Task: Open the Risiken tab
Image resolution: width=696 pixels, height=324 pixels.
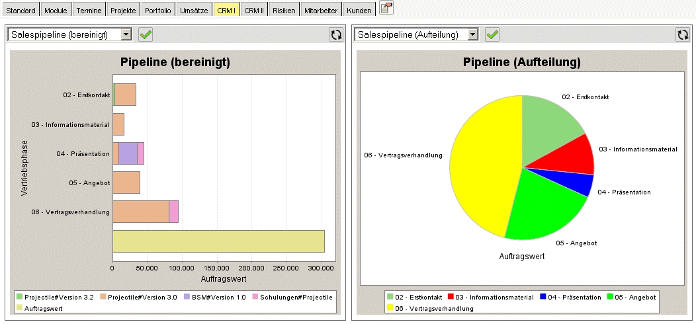Action: pyautogui.click(x=284, y=11)
